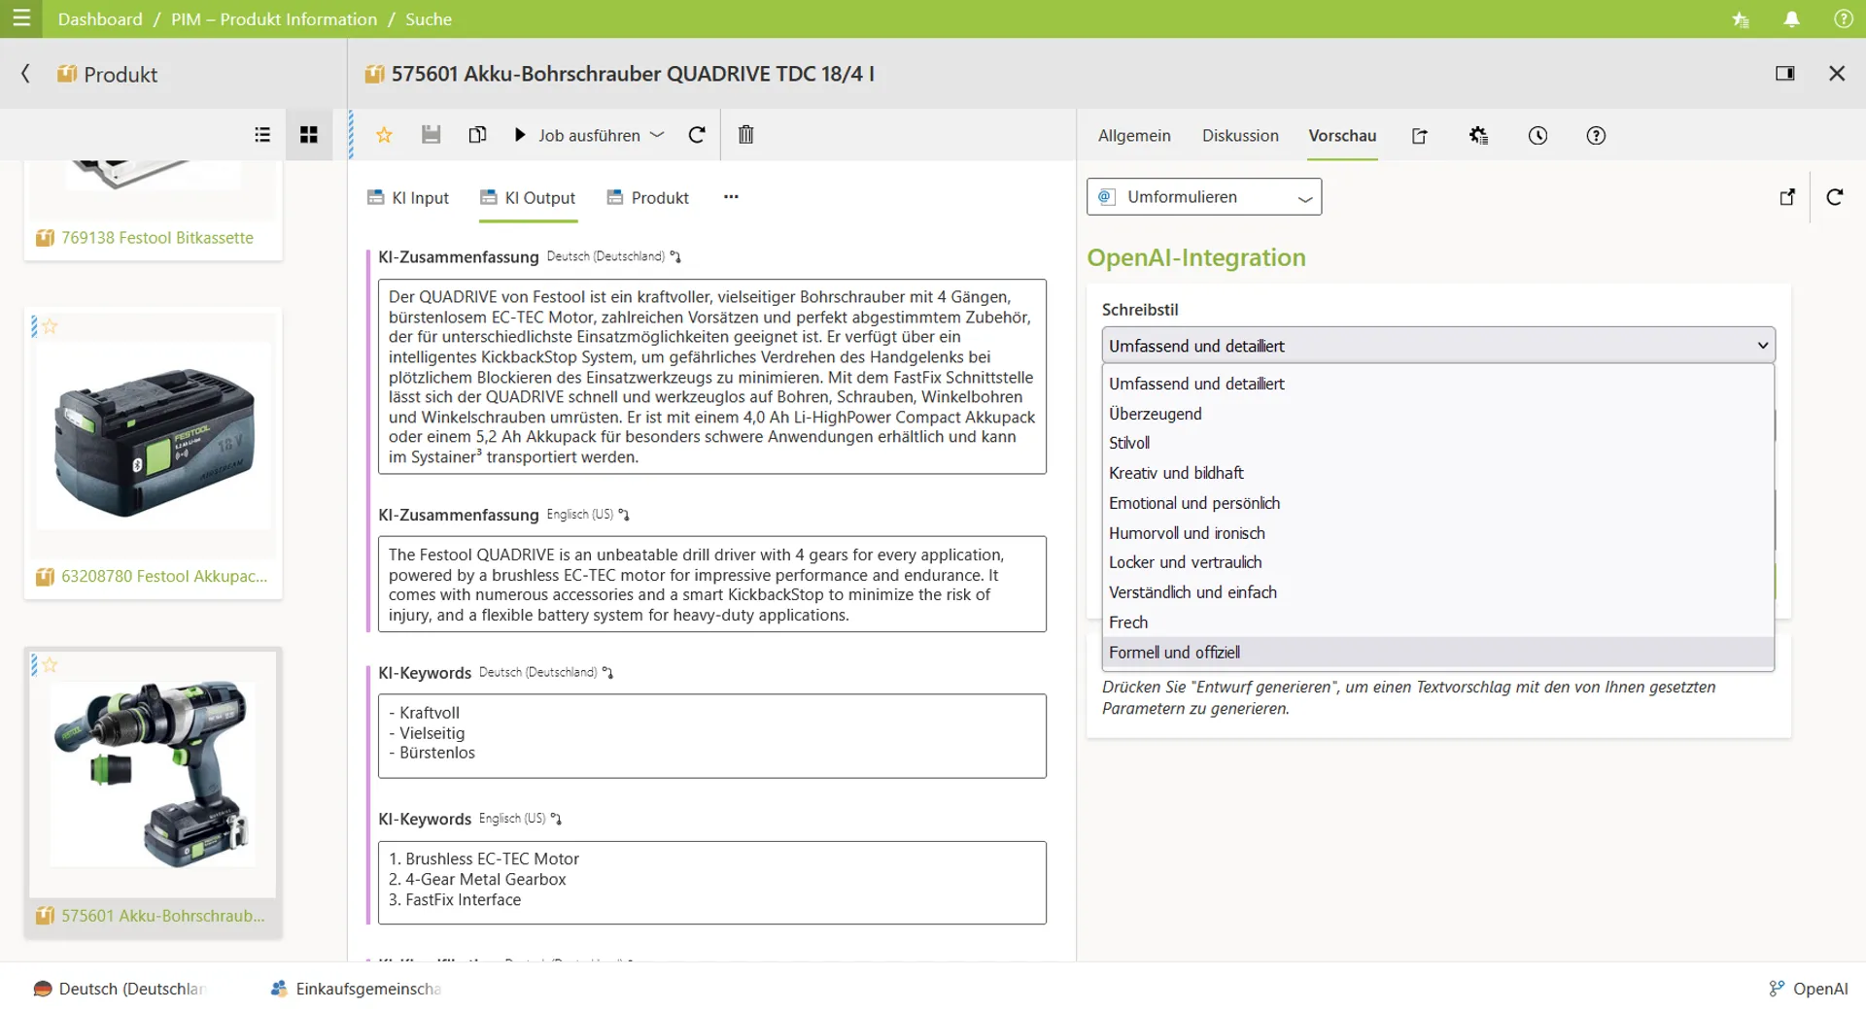This screenshot has height=1009, width=1866.
Task: Mark product as favorite in toolbar
Action: coord(384,135)
